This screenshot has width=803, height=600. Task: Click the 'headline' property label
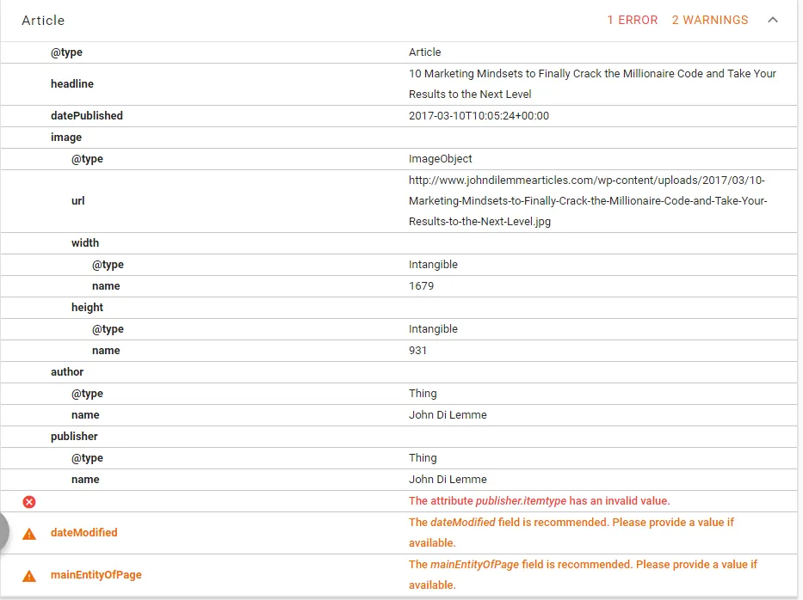[72, 84]
